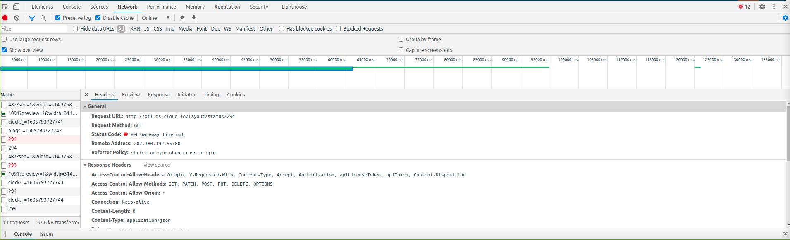Open the Performance panel

pyautogui.click(x=162, y=7)
